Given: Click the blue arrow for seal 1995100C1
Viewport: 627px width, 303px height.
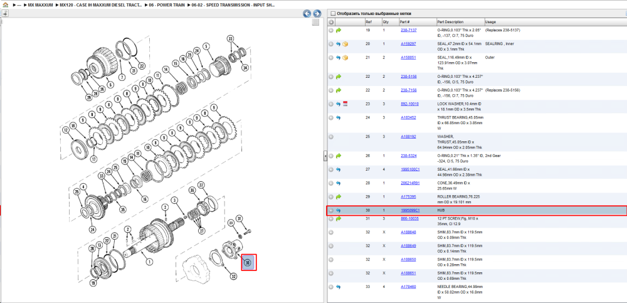Looking at the screenshot, I should pyautogui.click(x=339, y=169).
